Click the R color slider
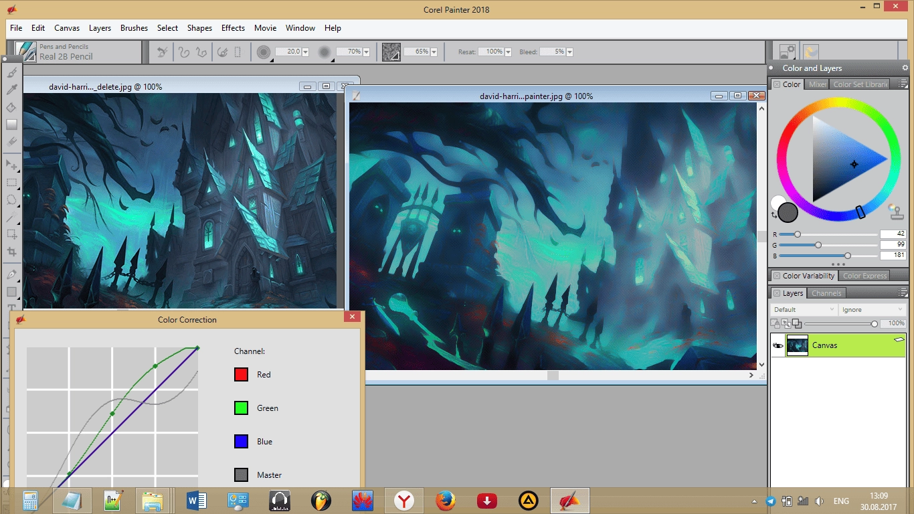Screen dimensions: 914x514 tap(828, 234)
